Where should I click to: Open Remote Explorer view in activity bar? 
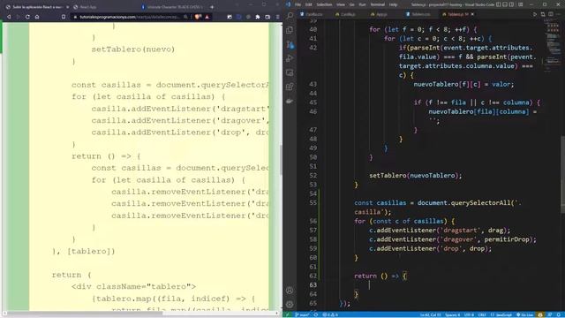pos(290,72)
